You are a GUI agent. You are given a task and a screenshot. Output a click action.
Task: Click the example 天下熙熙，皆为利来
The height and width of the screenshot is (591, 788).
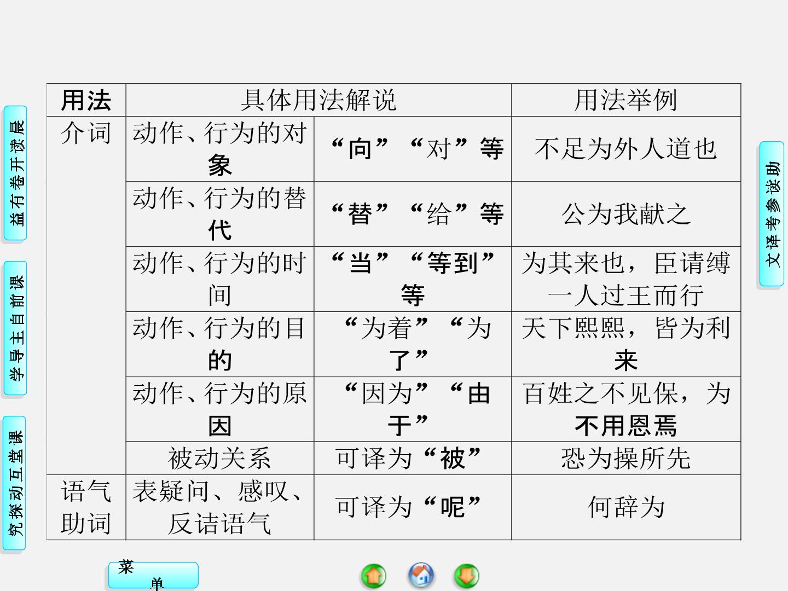[626, 344]
